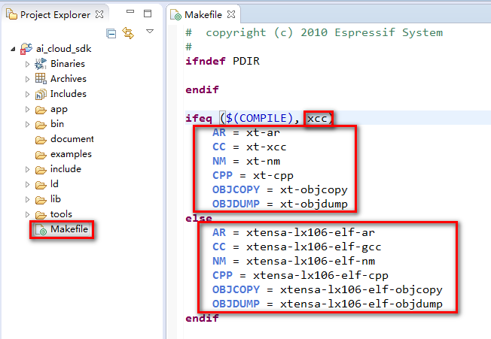491x339 pixels.
Task: Click the lib folder icon
Action: pyautogui.click(x=41, y=200)
